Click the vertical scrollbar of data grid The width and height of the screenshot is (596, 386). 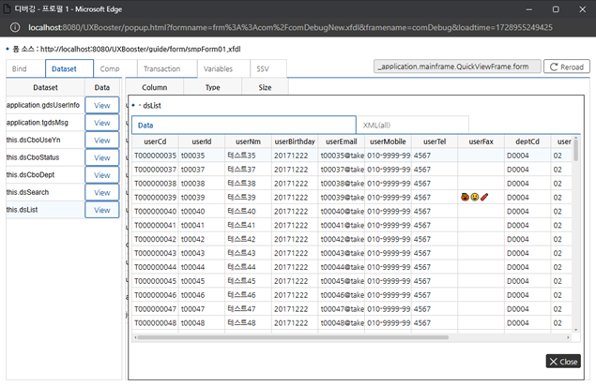click(x=576, y=150)
